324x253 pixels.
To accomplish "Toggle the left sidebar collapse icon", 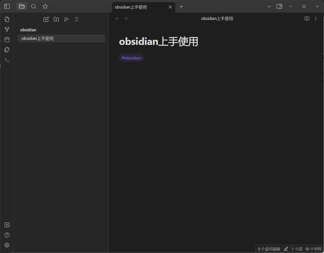I will 7,6.
